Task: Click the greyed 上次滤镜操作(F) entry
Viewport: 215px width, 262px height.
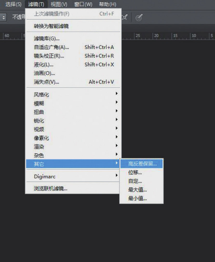Action: click(73, 14)
